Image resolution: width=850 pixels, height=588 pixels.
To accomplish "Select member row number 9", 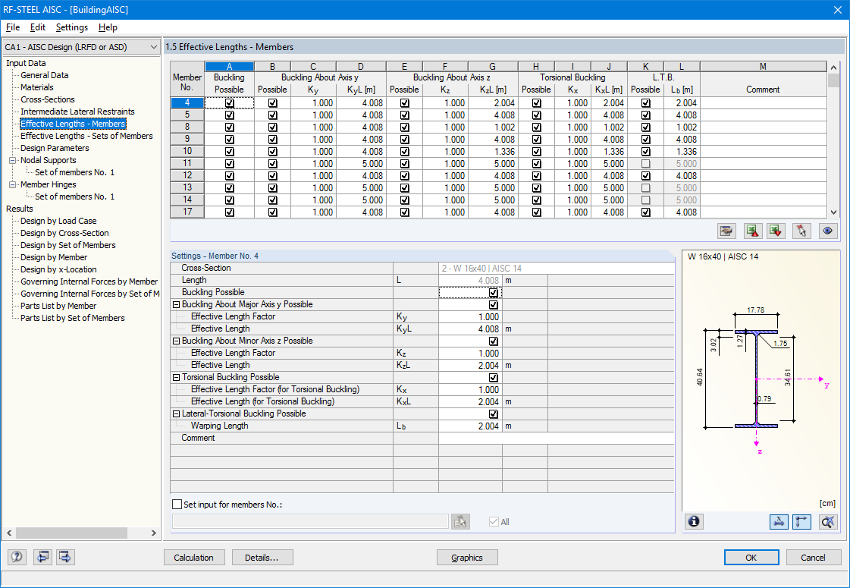I will (x=187, y=139).
